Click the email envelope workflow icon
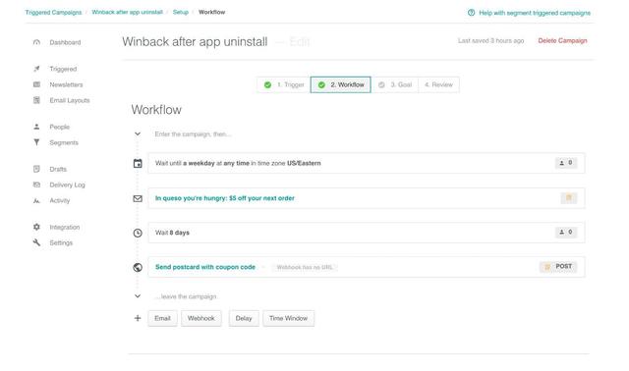This screenshot has width=629, height=371. [138, 198]
